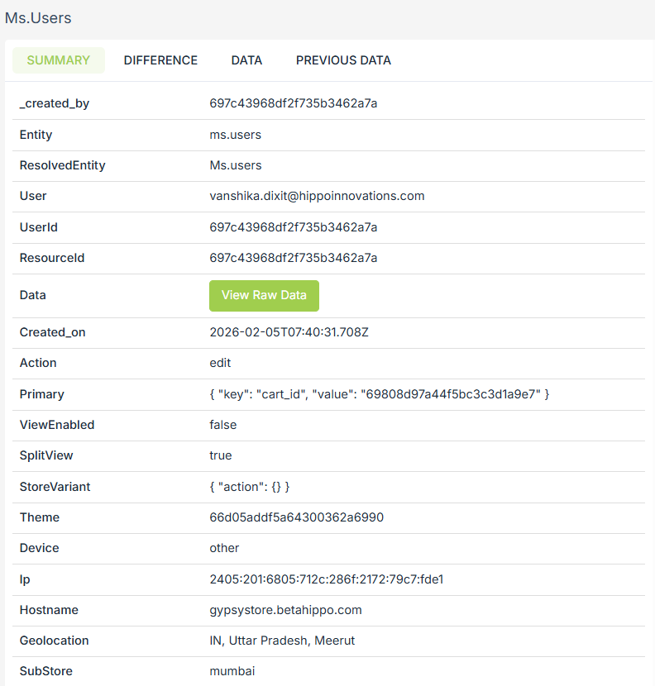This screenshot has width=655, height=686.
Task: Click the Primary cart_id JSON value
Action: pyautogui.click(x=379, y=394)
